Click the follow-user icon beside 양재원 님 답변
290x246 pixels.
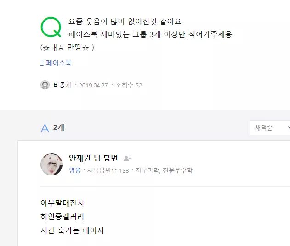click(127, 159)
